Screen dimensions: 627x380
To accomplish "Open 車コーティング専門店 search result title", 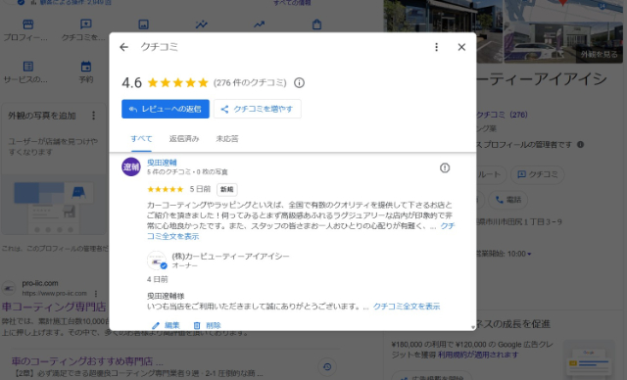I will pos(54,307).
